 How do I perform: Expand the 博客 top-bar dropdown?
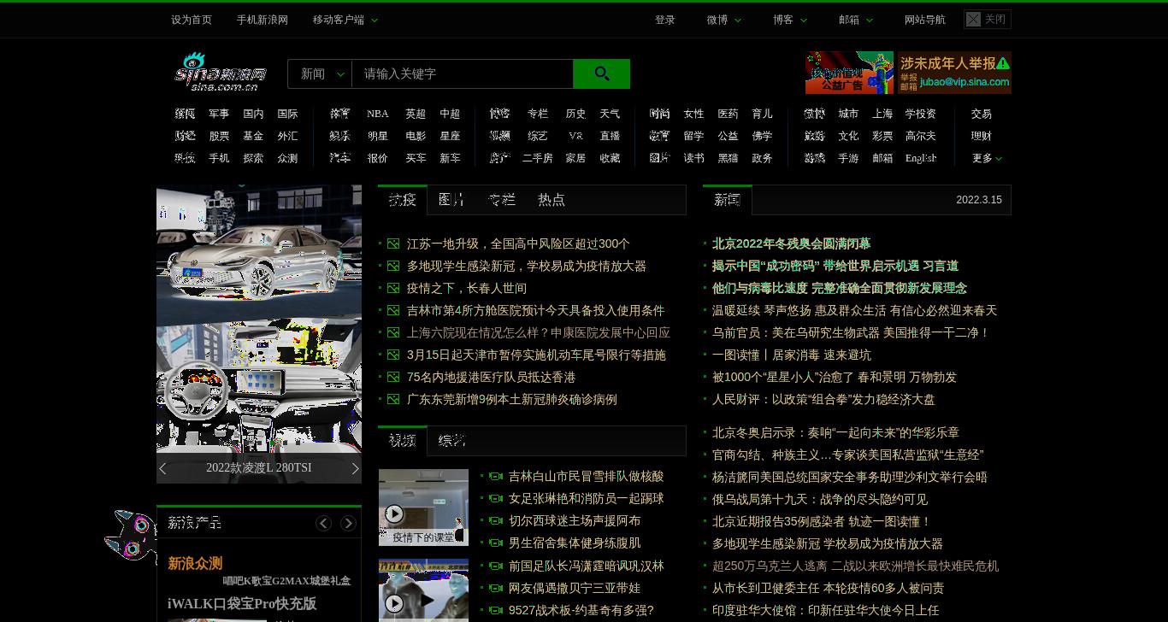point(789,20)
